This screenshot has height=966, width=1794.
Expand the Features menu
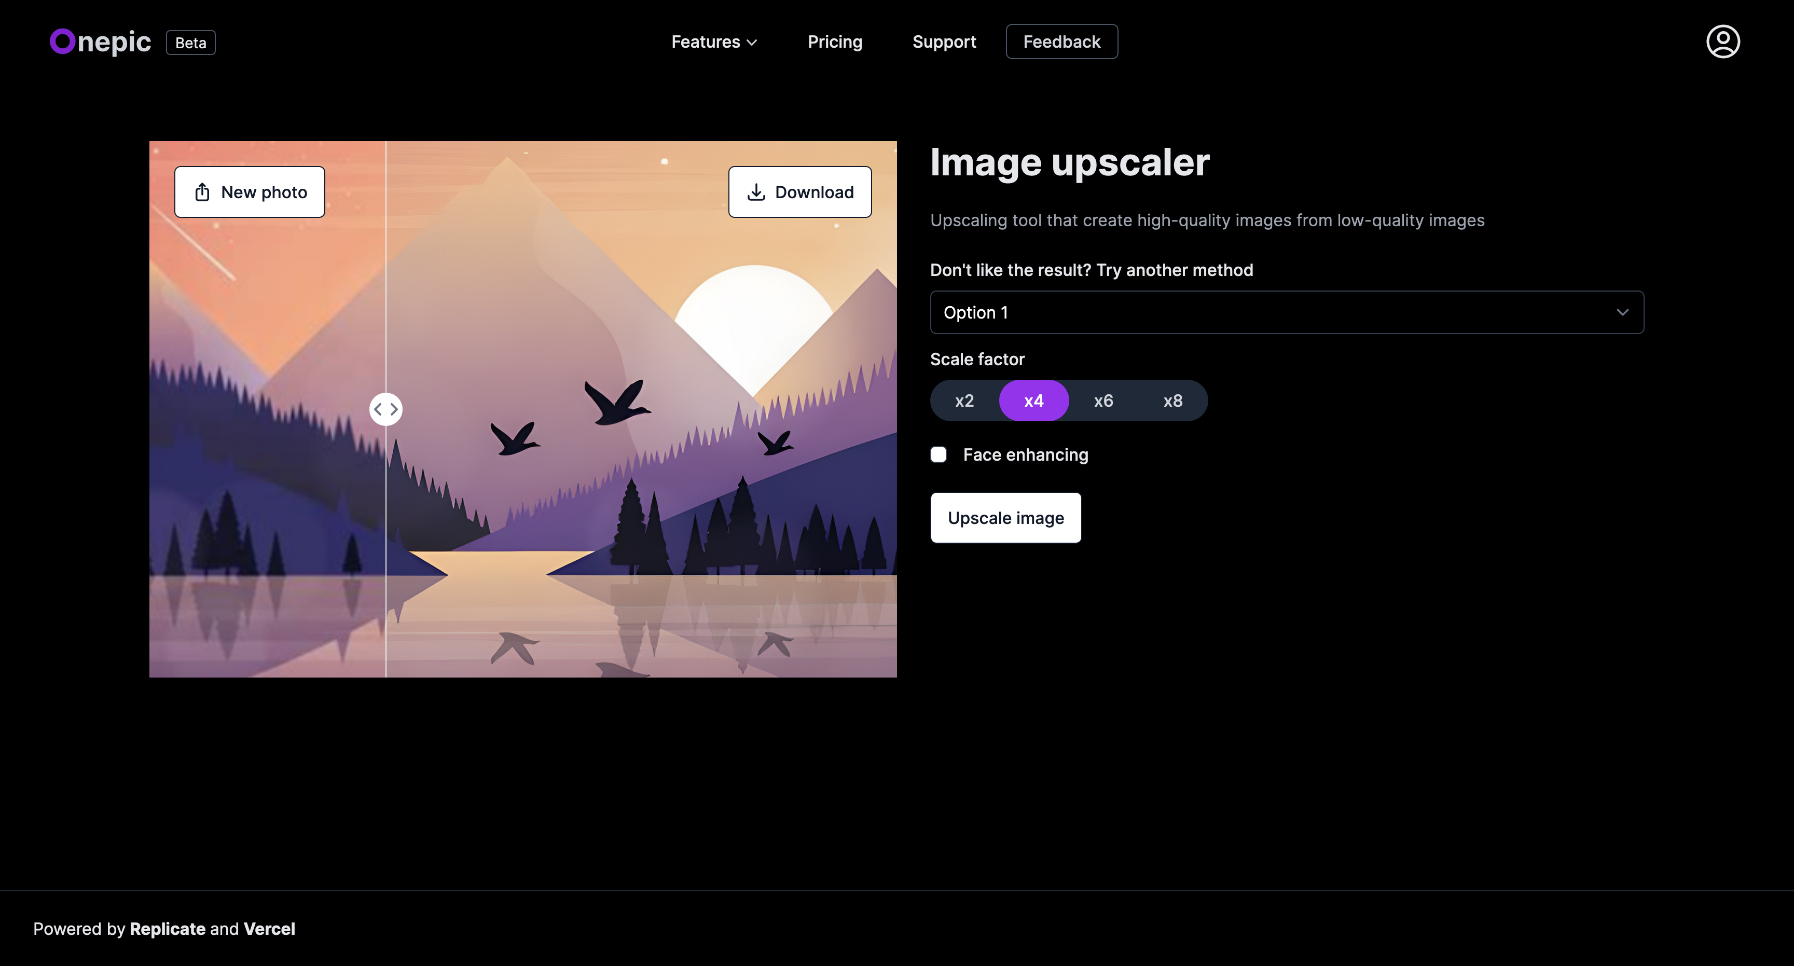[713, 42]
